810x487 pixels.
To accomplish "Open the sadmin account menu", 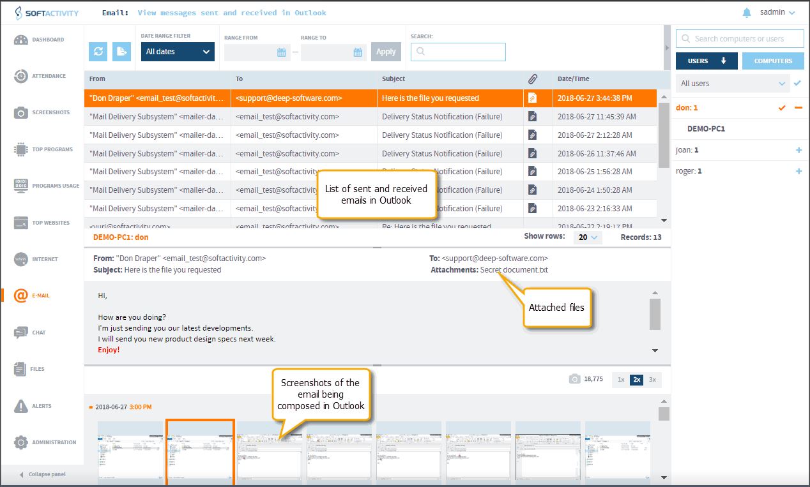I will (x=777, y=13).
